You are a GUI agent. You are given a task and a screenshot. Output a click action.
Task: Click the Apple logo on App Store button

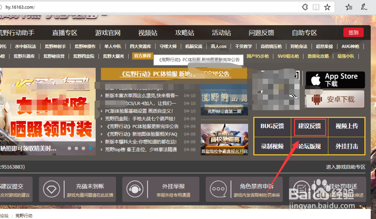[x=316, y=80]
